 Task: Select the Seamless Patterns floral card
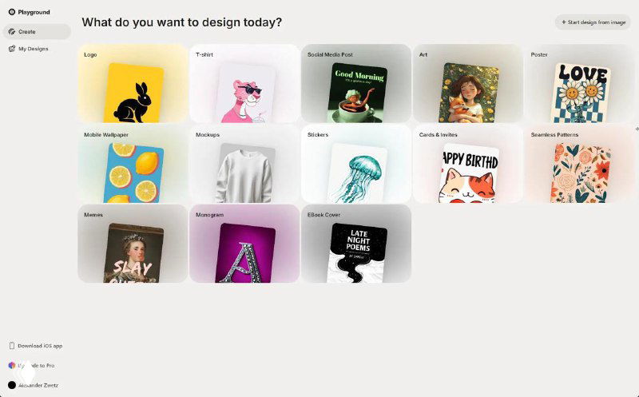(x=581, y=164)
